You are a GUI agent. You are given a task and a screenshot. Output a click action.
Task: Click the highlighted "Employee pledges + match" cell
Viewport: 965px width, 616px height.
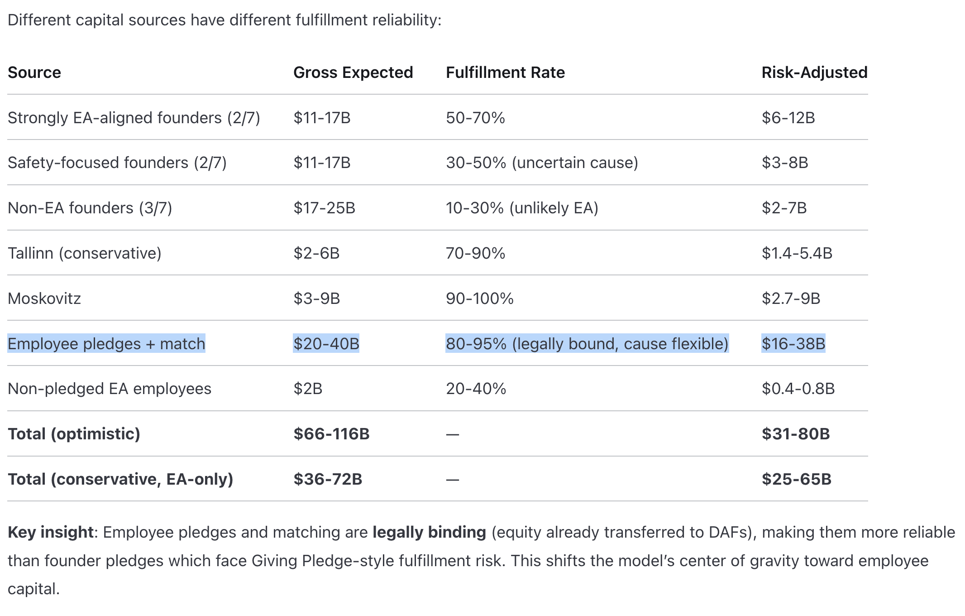(x=106, y=344)
